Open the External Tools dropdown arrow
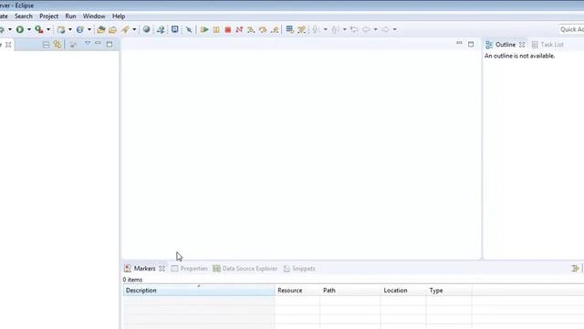The height and width of the screenshot is (329, 584). point(48,29)
